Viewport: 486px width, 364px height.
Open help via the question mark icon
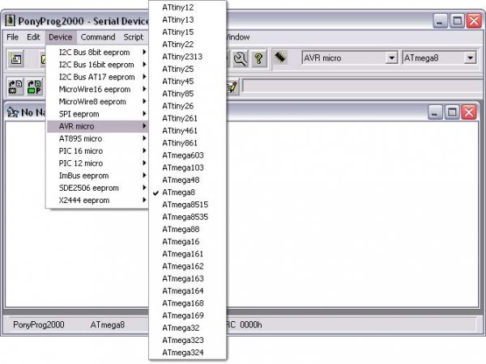click(x=258, y=58)
